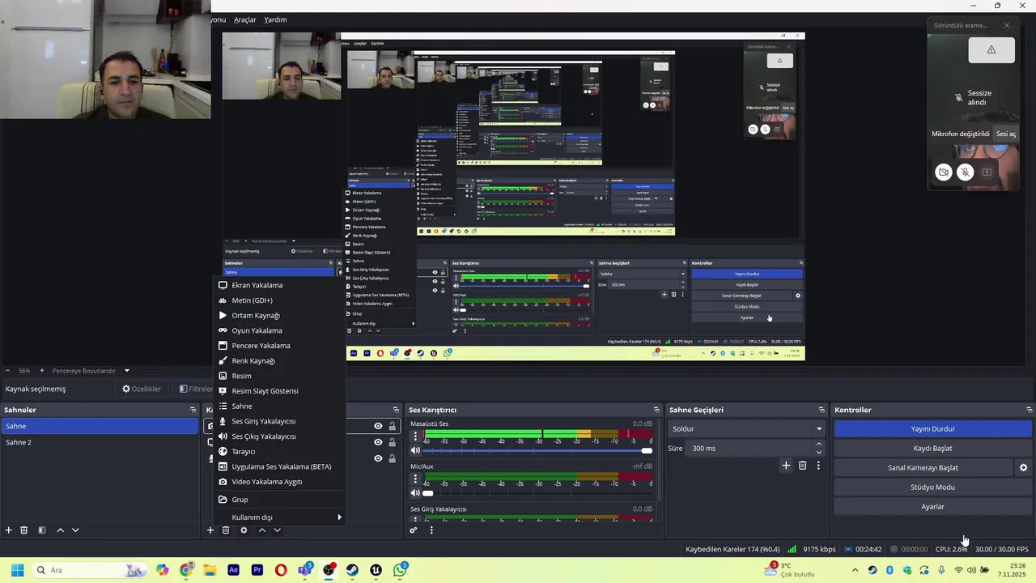Undock the Ses Karıştırıcı panel
Screen dimensions: 1036x583
point(656,410)
